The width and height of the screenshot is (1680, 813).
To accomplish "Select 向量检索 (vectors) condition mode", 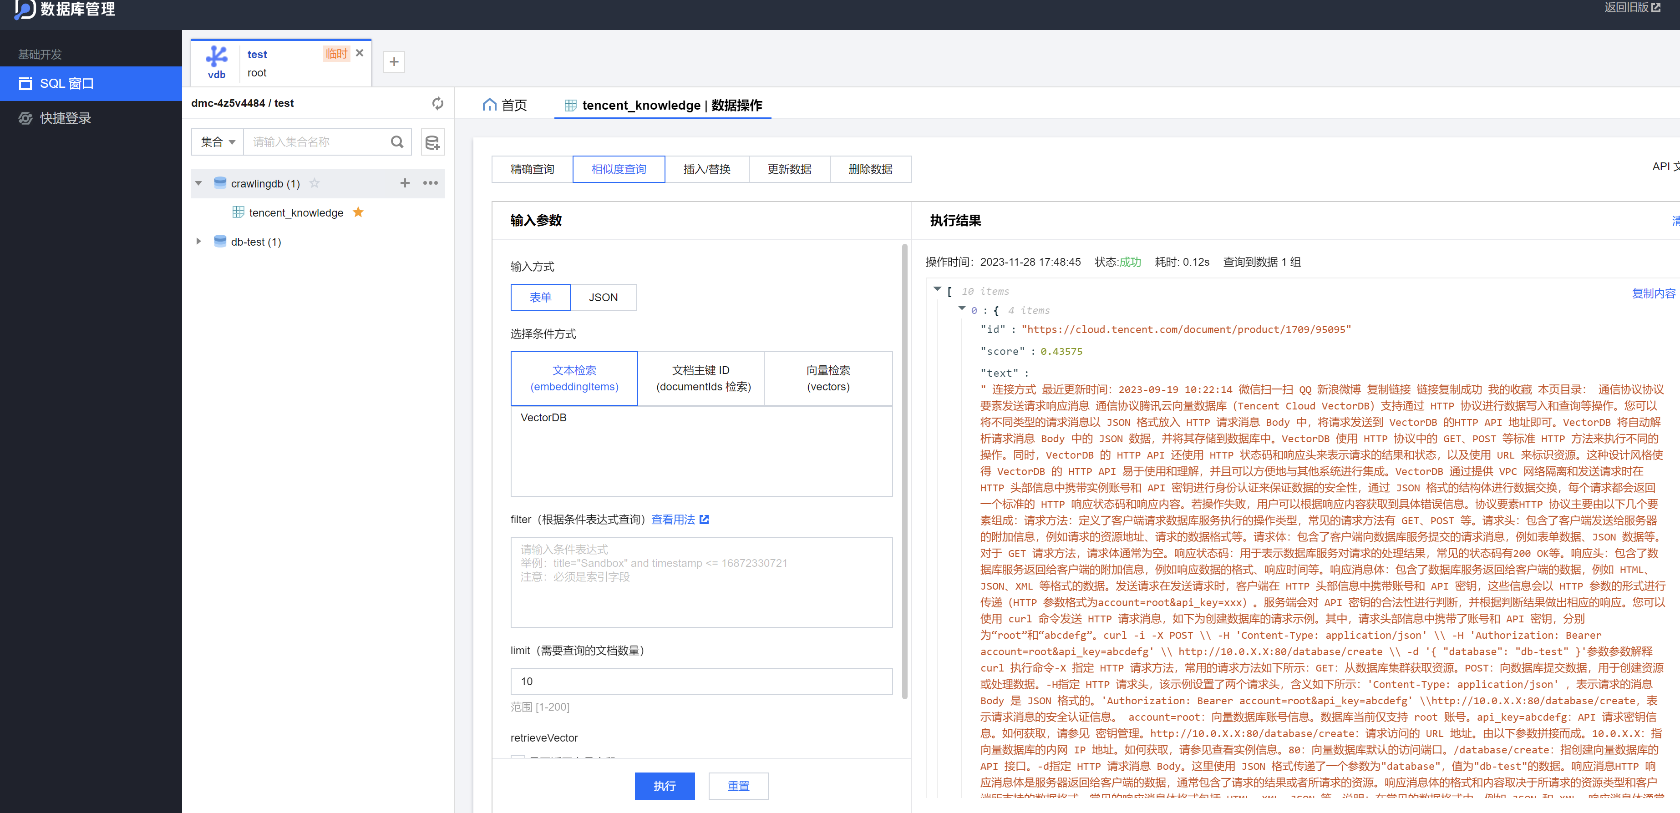I will click(827, 378).
